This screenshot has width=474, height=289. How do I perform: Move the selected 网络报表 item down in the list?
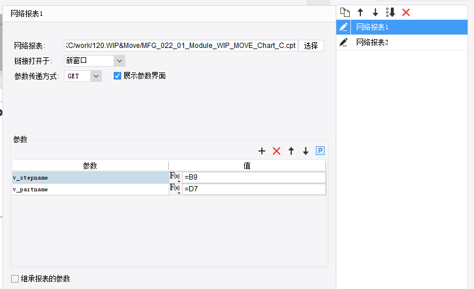(376, 12)
